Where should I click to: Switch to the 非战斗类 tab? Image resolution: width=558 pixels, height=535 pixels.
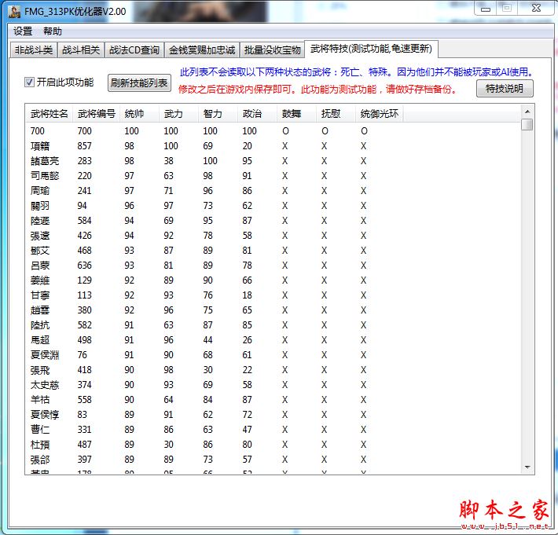click(34, 49)
